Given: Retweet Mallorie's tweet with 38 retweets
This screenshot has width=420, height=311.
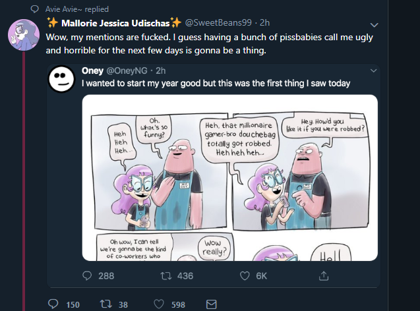Looking at the screenshot, I should (105, 304).
